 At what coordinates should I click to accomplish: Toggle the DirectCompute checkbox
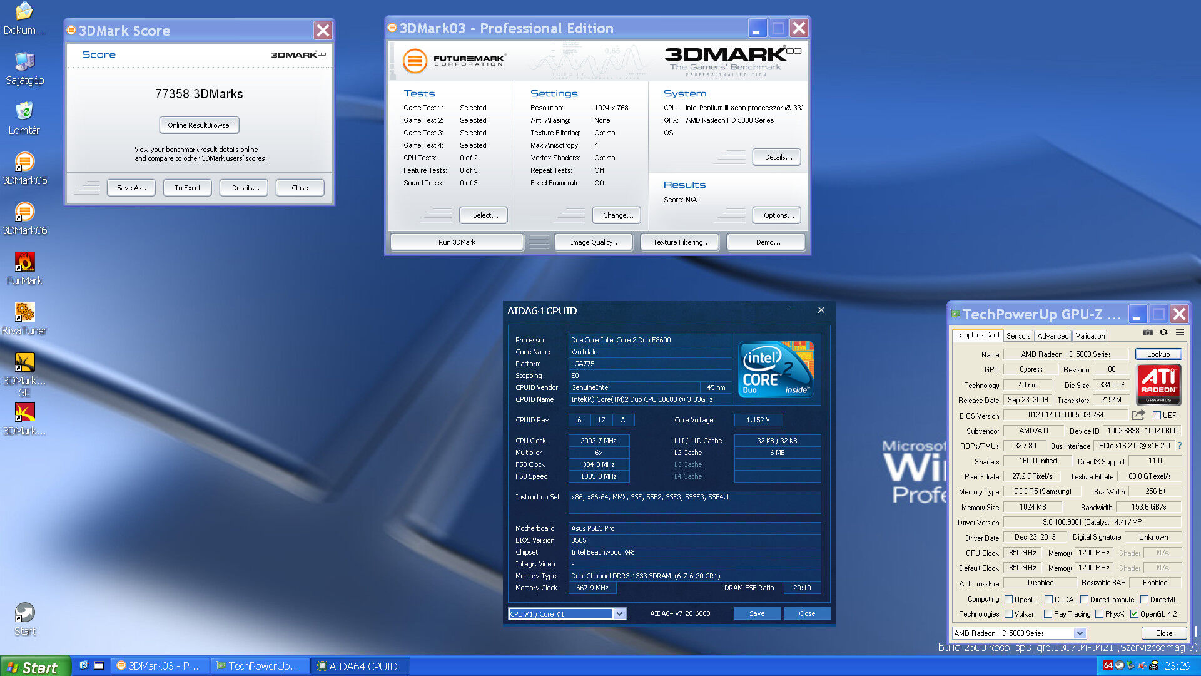[x=1084, y=600]
